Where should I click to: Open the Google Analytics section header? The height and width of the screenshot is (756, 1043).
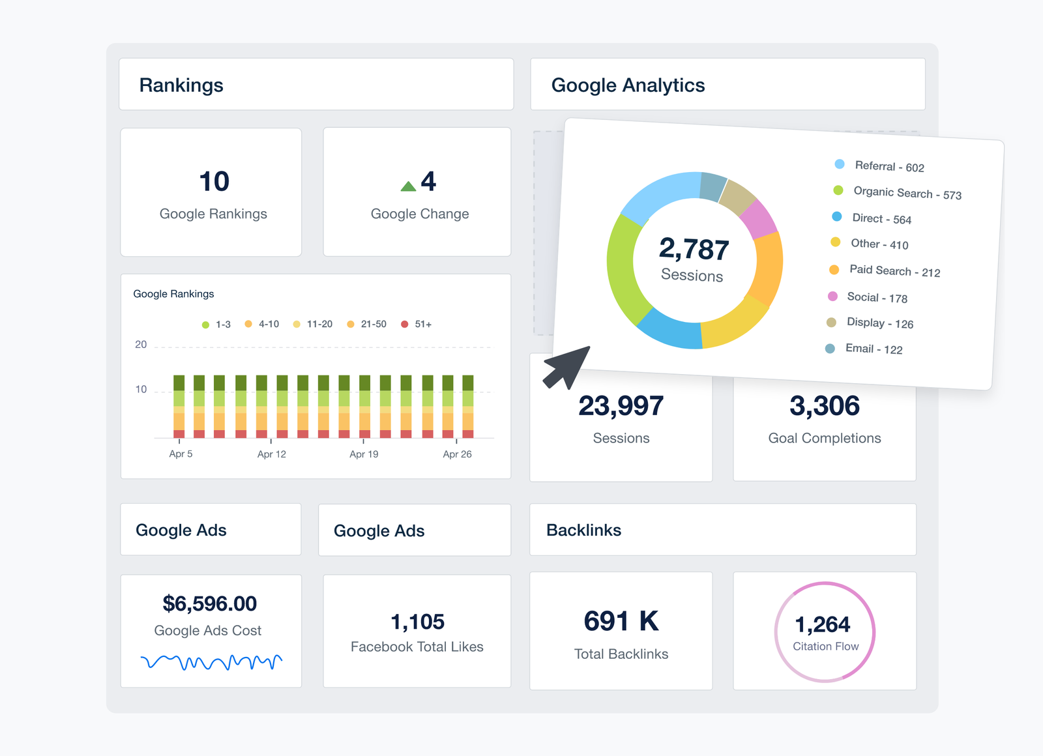[727, 84]
